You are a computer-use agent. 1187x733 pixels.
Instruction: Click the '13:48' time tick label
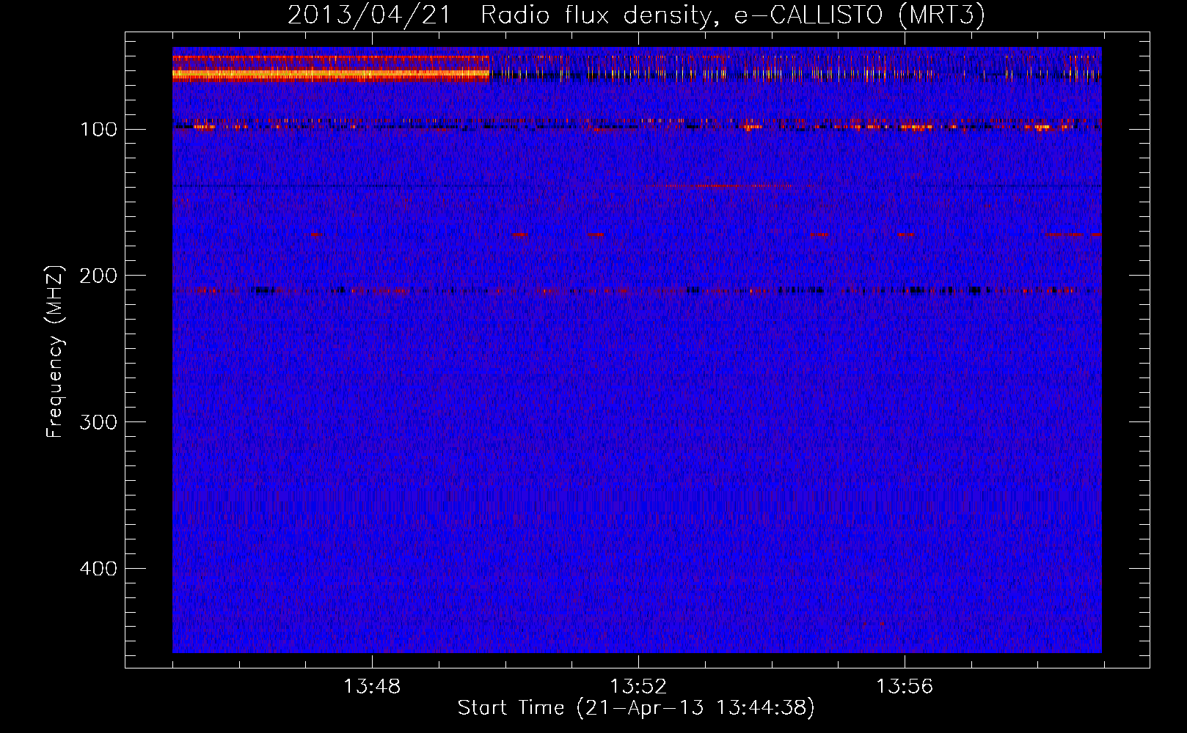coord(372,686)
